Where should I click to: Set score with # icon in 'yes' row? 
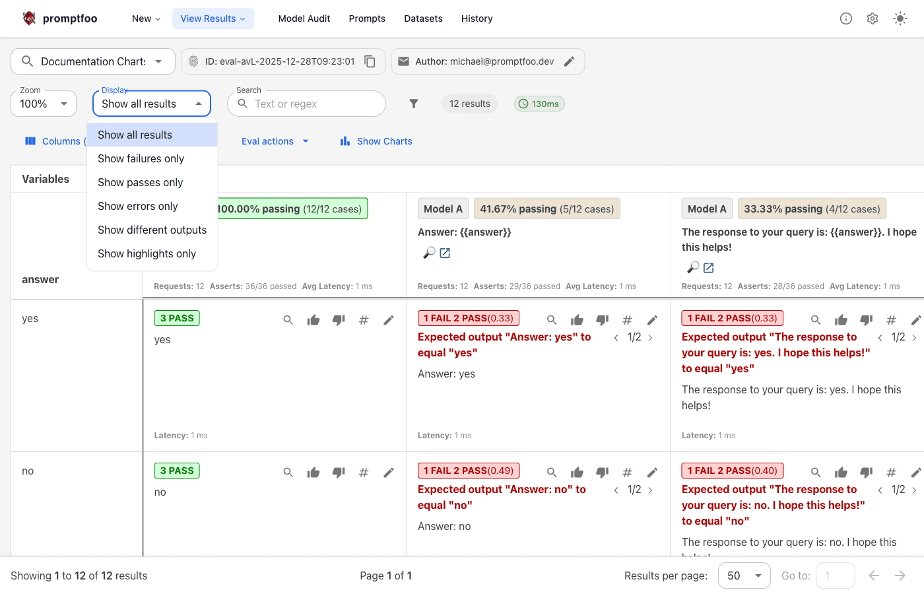[x=364, y=320]
